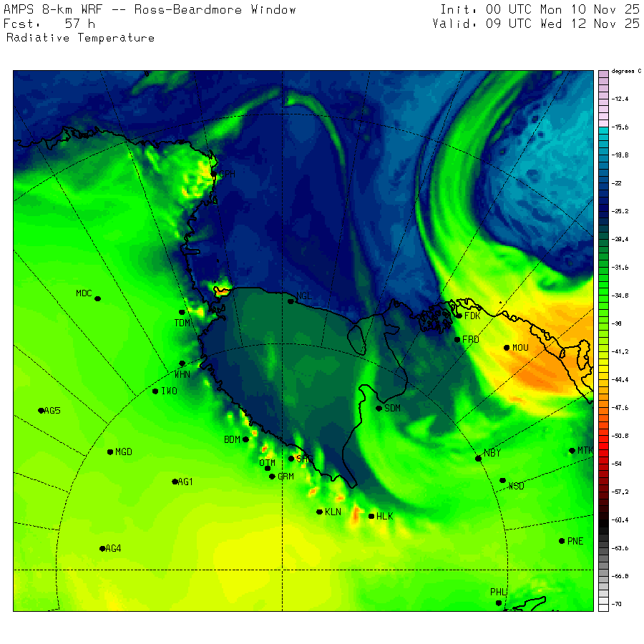The height and width of the screenshot is (644, 644).
Task: Click the NSD station label
Action: click(516, 487)
